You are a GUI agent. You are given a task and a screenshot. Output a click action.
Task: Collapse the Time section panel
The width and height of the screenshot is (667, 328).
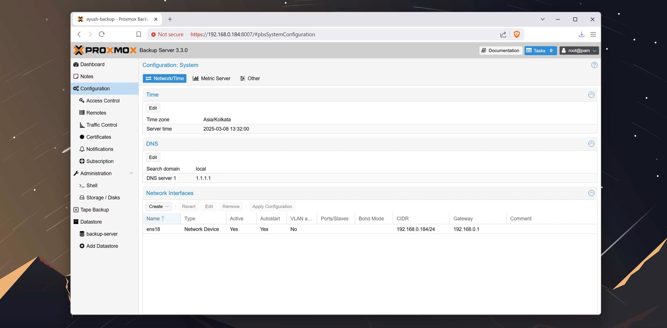point(591,94)
